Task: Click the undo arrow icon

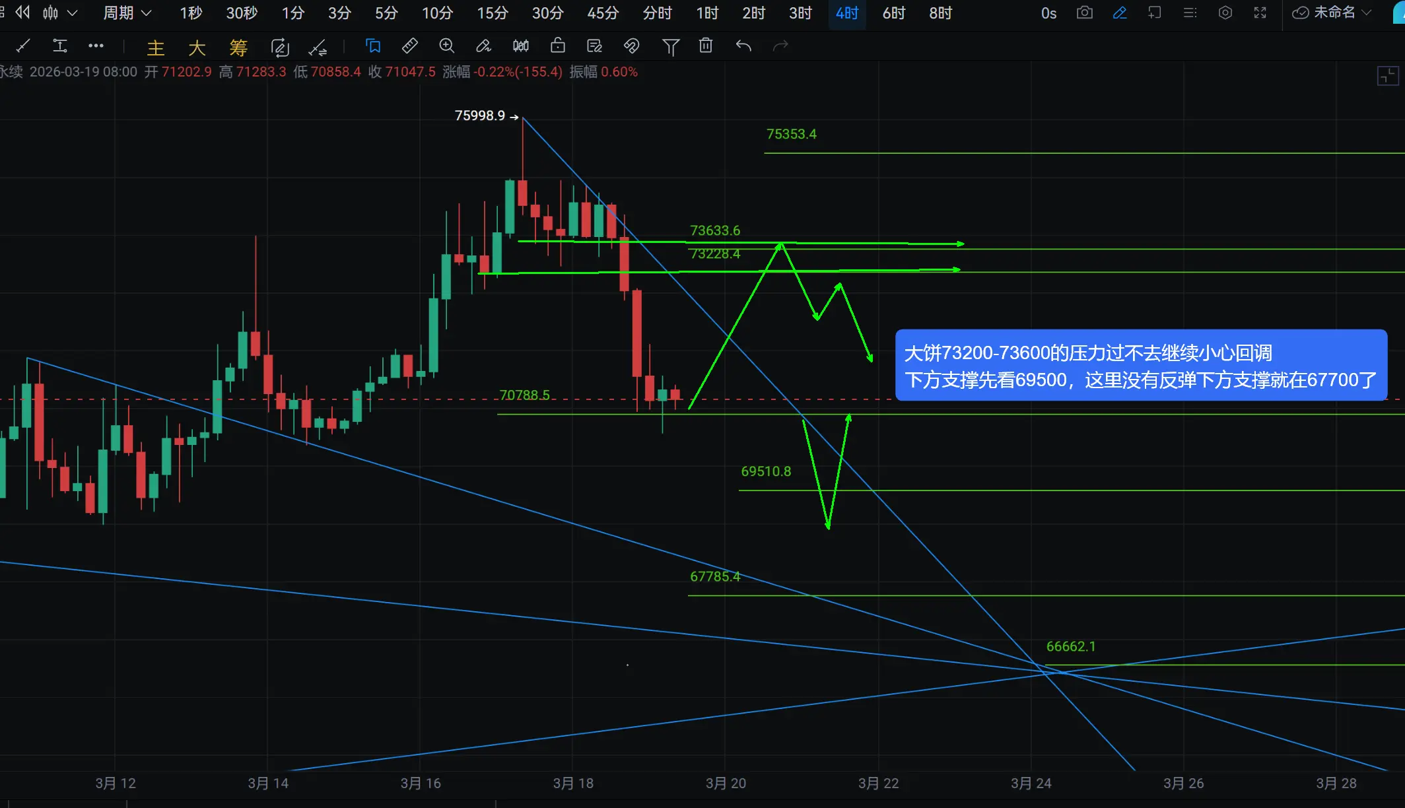Action: tap(743, 46)
